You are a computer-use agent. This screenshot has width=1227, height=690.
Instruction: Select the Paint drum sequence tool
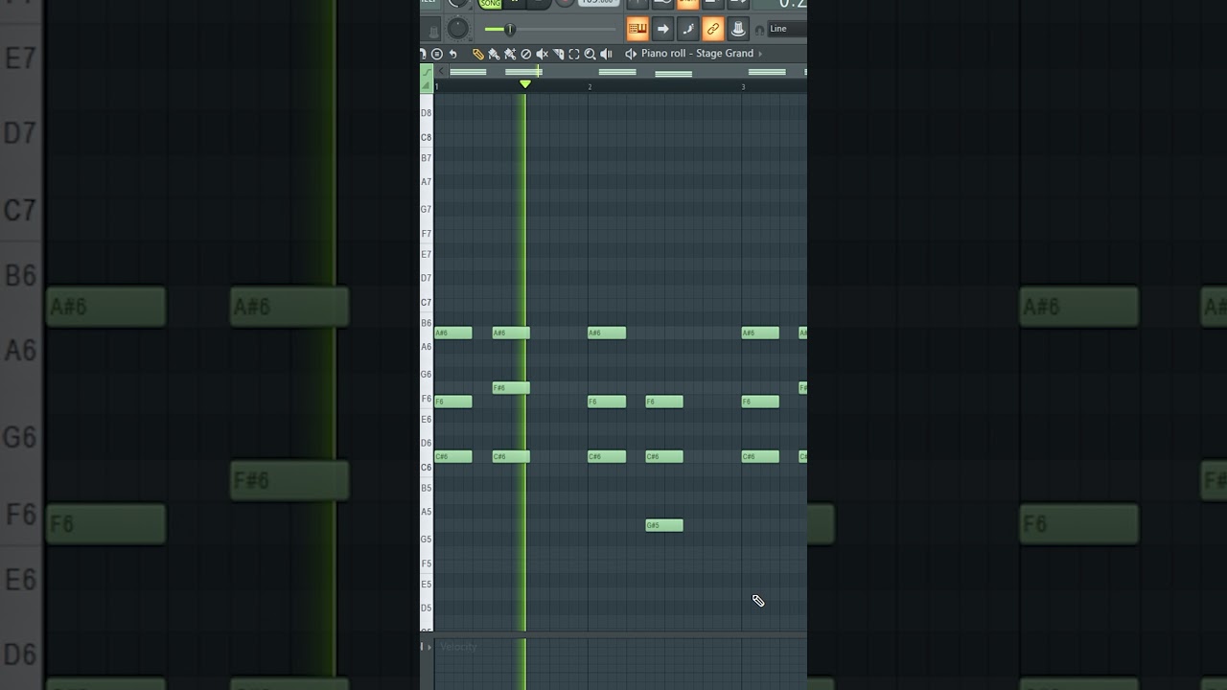(x=510, y=55)
